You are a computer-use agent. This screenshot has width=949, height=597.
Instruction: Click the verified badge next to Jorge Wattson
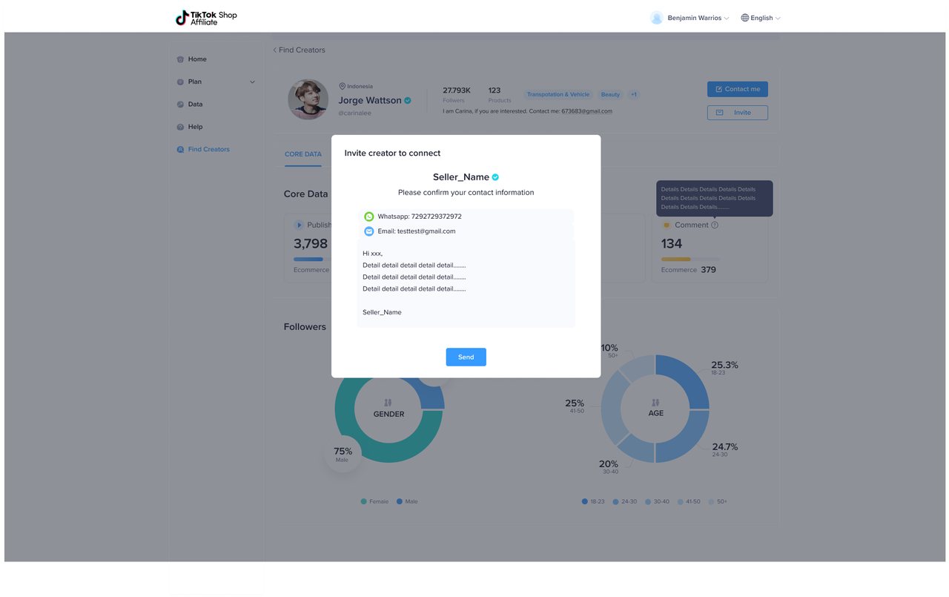408,100
